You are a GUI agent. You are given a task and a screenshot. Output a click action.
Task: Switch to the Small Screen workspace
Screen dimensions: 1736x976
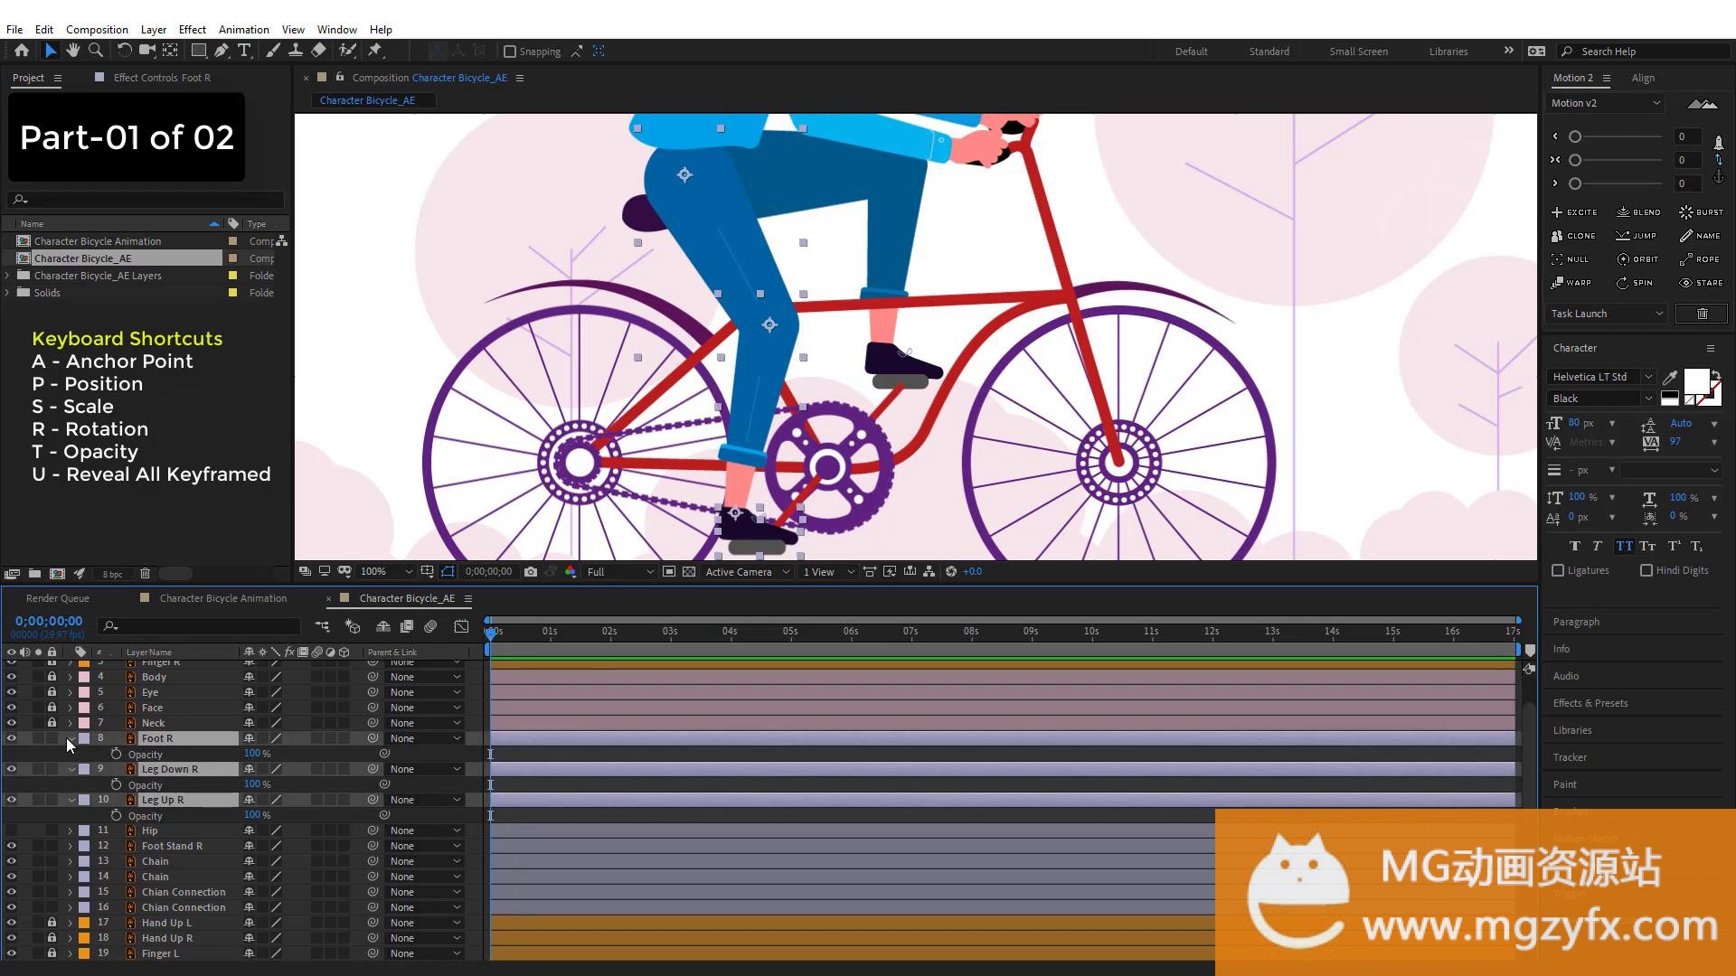[1358, 52]
